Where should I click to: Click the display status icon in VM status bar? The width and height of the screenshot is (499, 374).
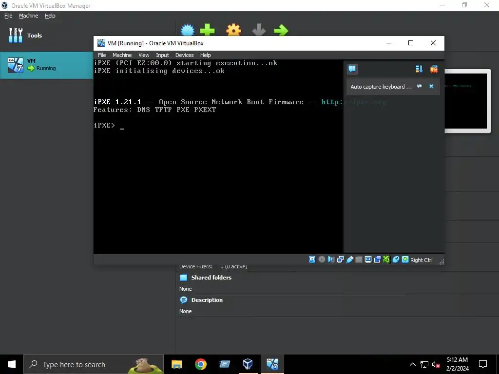click(x=368, y=260)
